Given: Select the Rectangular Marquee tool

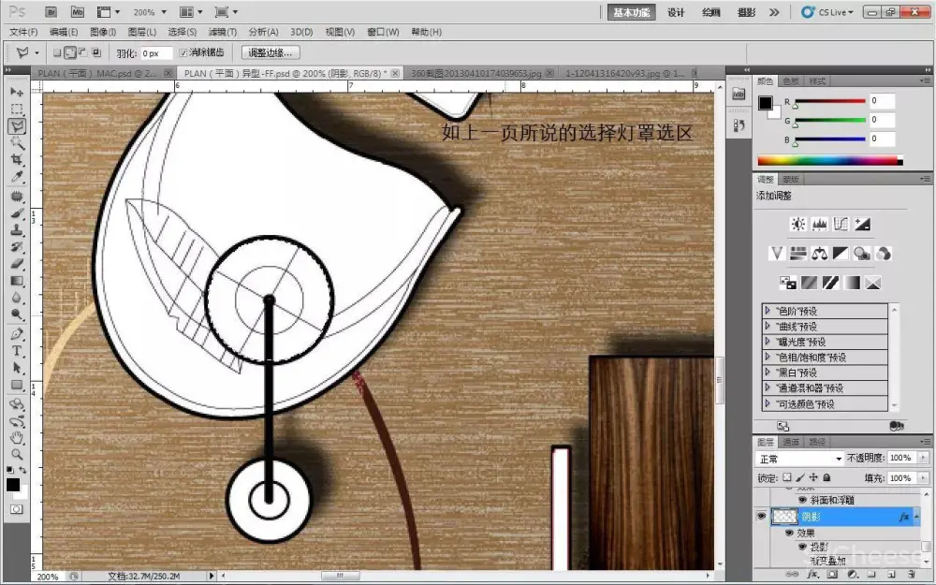Looking at the screenshot, I should tap(17, 110).
